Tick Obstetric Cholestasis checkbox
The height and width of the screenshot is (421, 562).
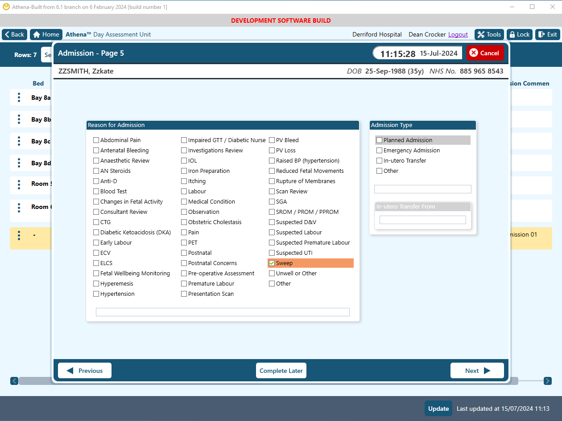[x=184, y=222]
